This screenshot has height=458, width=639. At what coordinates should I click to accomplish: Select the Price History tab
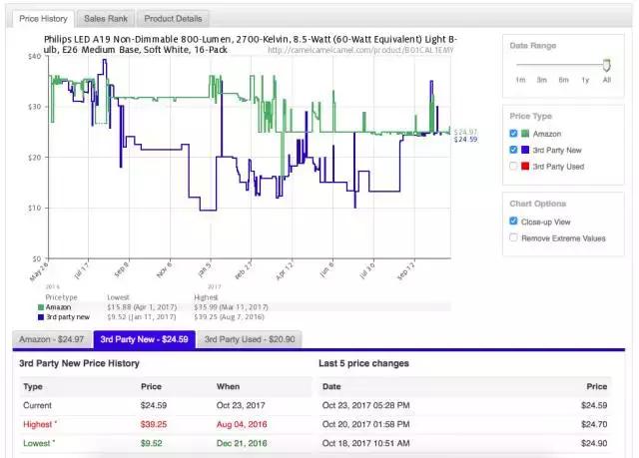pos(44,18)
